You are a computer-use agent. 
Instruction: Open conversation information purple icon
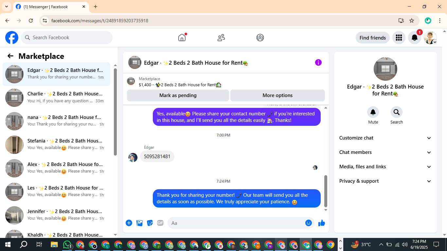pyautogui.click(x=318, y=62)
